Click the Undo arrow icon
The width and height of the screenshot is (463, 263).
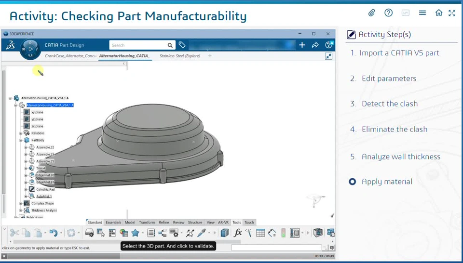pos(54,233)
